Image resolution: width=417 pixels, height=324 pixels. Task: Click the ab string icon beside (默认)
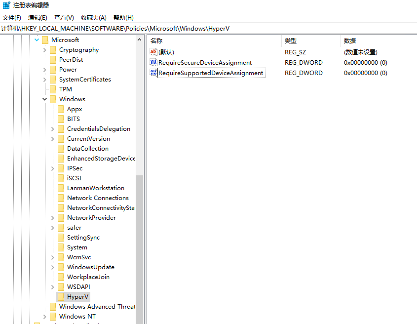tap(153, 52)
